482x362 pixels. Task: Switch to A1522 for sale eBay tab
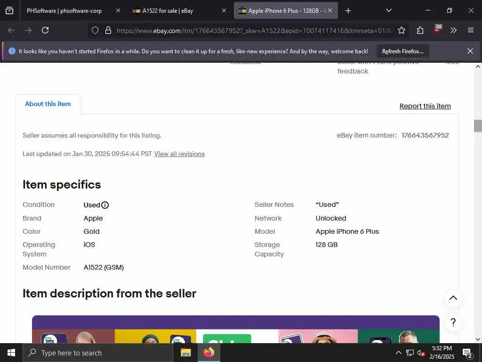pyautogui.click(x=168, y=11)
